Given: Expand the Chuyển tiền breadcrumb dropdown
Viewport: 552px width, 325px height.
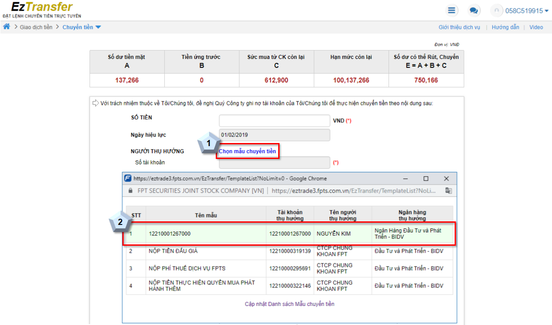Looking at the screenshot, I should point(82,27).
